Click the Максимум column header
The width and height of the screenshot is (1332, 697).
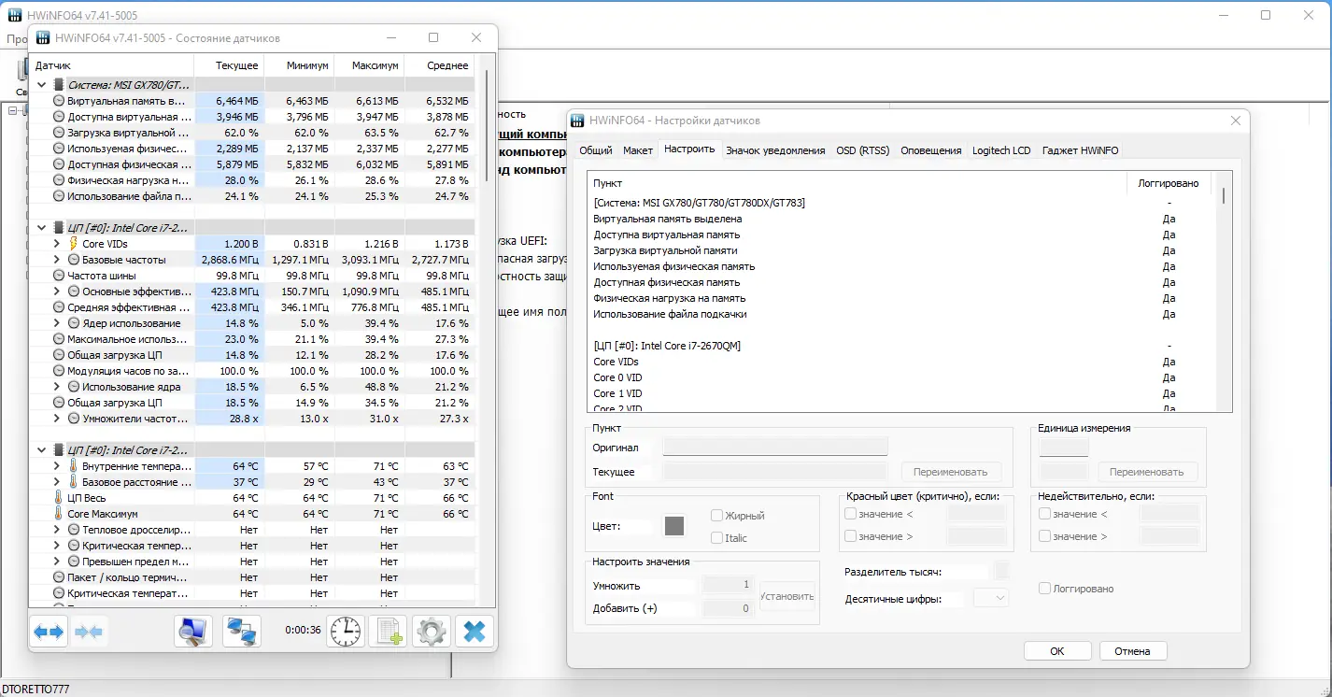pyautogui.click(x=369, y=65)
